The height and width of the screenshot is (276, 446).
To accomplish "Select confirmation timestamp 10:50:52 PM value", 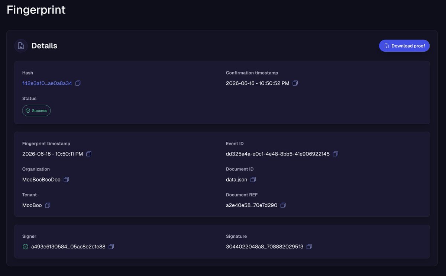I will 258,83.
